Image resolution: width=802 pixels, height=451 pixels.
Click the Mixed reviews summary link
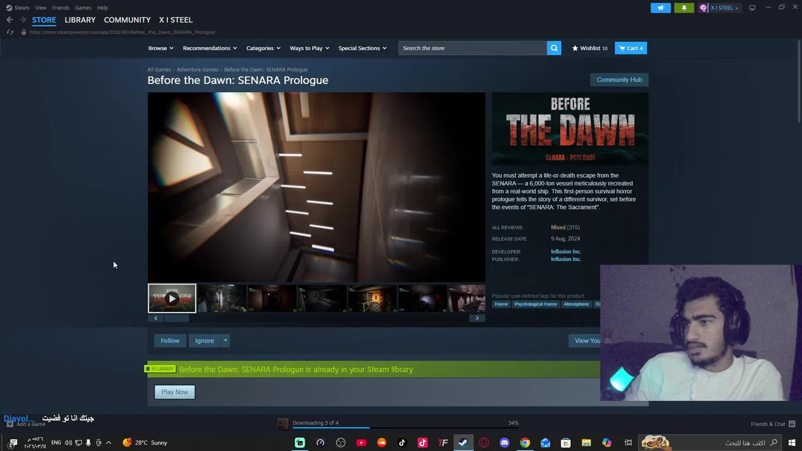(558, 227)
